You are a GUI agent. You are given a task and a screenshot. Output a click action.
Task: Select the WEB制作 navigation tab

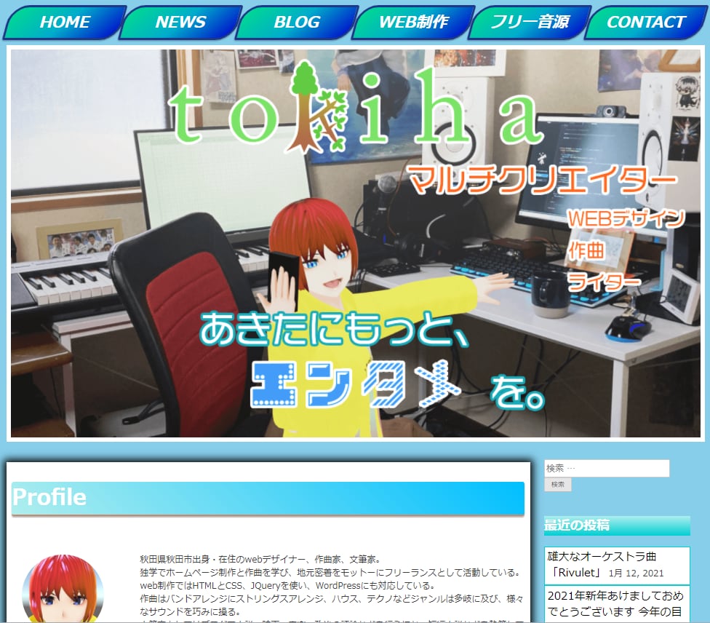coord(413,22)
